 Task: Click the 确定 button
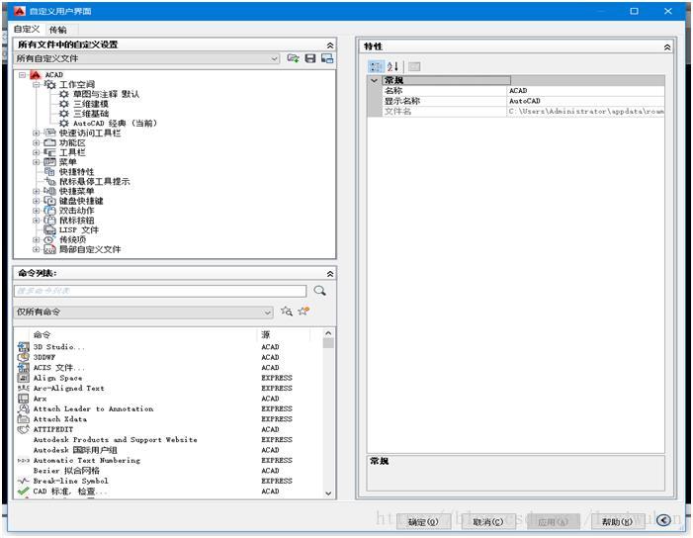pos(423,521)
